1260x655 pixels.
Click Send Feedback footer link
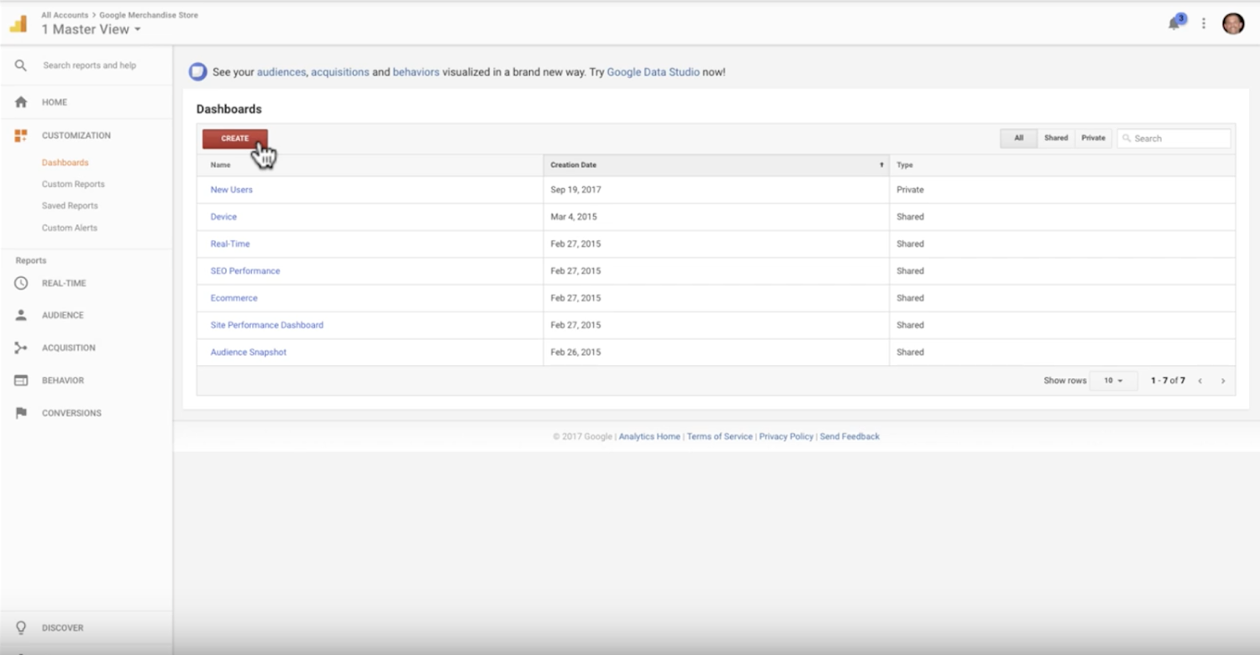(850, 437)
